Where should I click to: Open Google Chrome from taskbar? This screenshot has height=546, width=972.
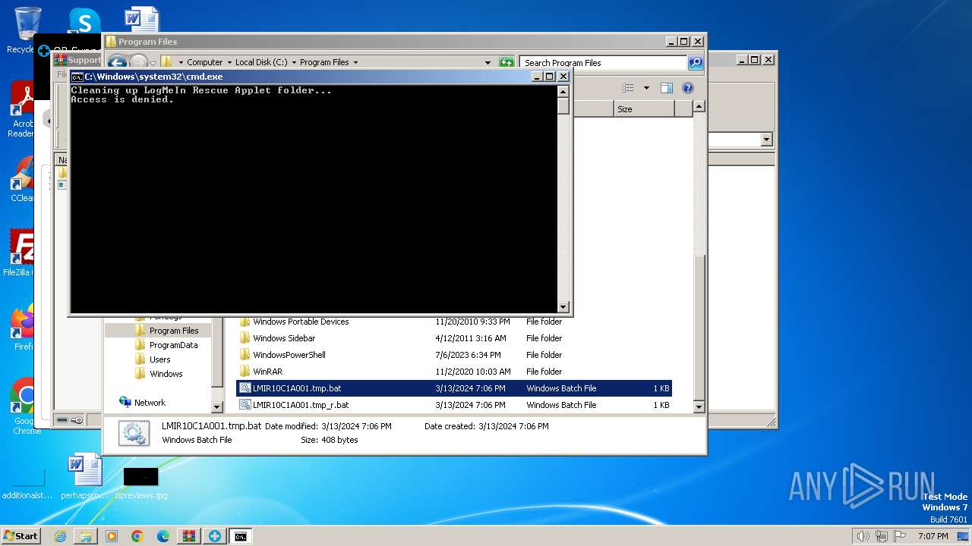137,536
